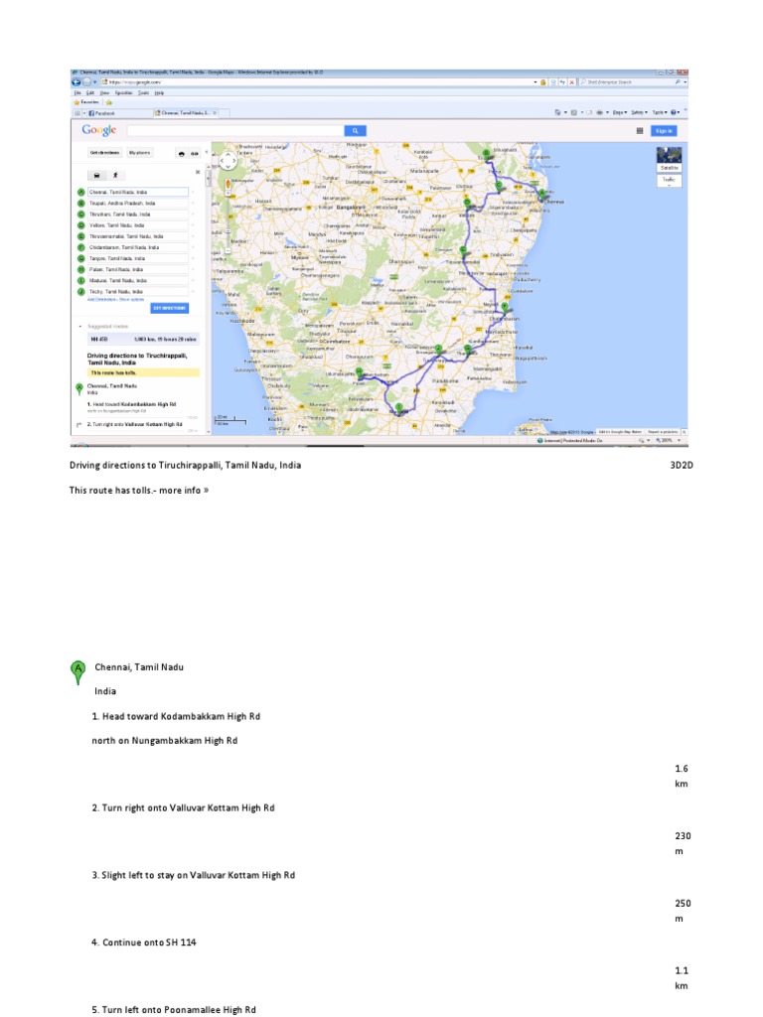Collapse the Suggested routes section
This screenshot has height=1017, width=763.
pyautogui.click(x=79, y=326)
